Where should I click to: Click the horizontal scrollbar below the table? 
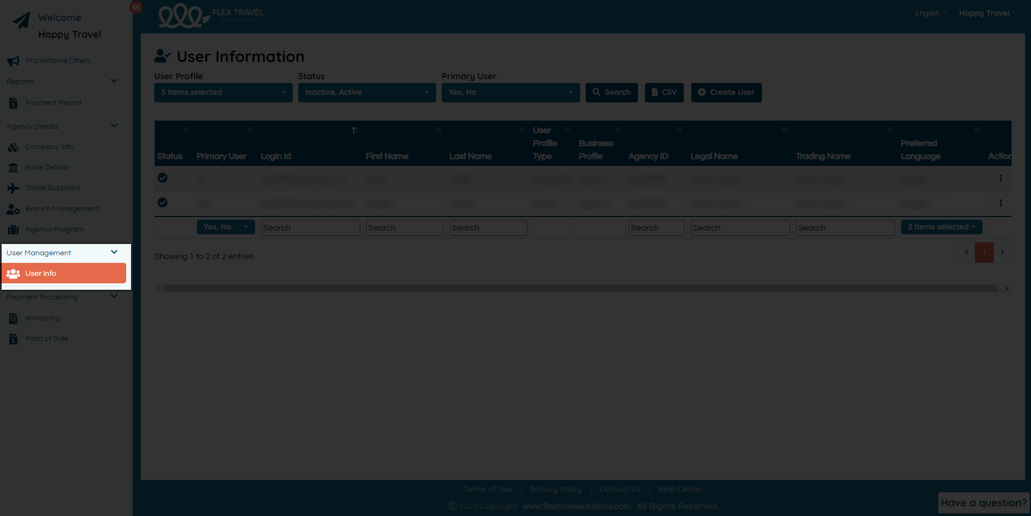pos(582,288)
